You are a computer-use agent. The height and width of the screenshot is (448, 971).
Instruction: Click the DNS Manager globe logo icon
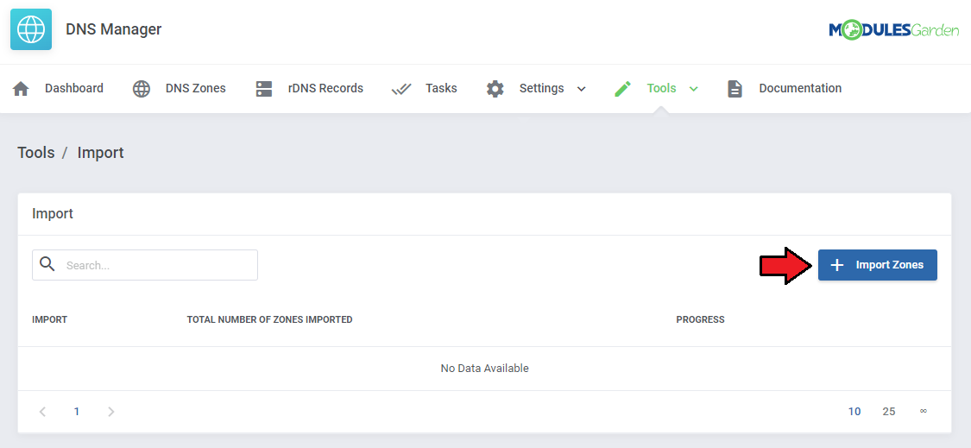pyautogui.click(x=31, y=29)
